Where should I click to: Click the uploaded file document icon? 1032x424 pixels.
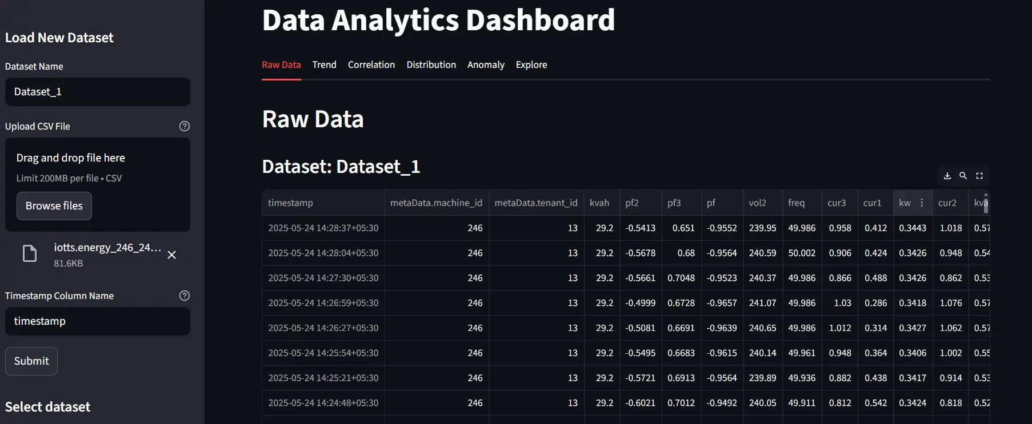[x=30, y=253]
